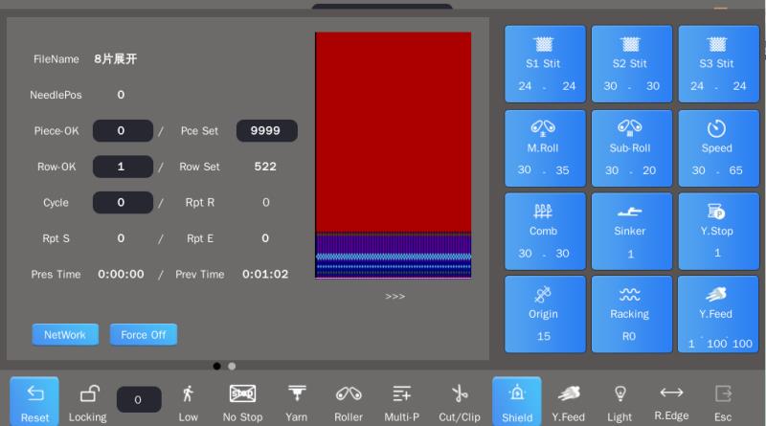Turn on the Light bulb icon
The width and height of the screenshot is (766, 426).
click(x=620, y=401)
